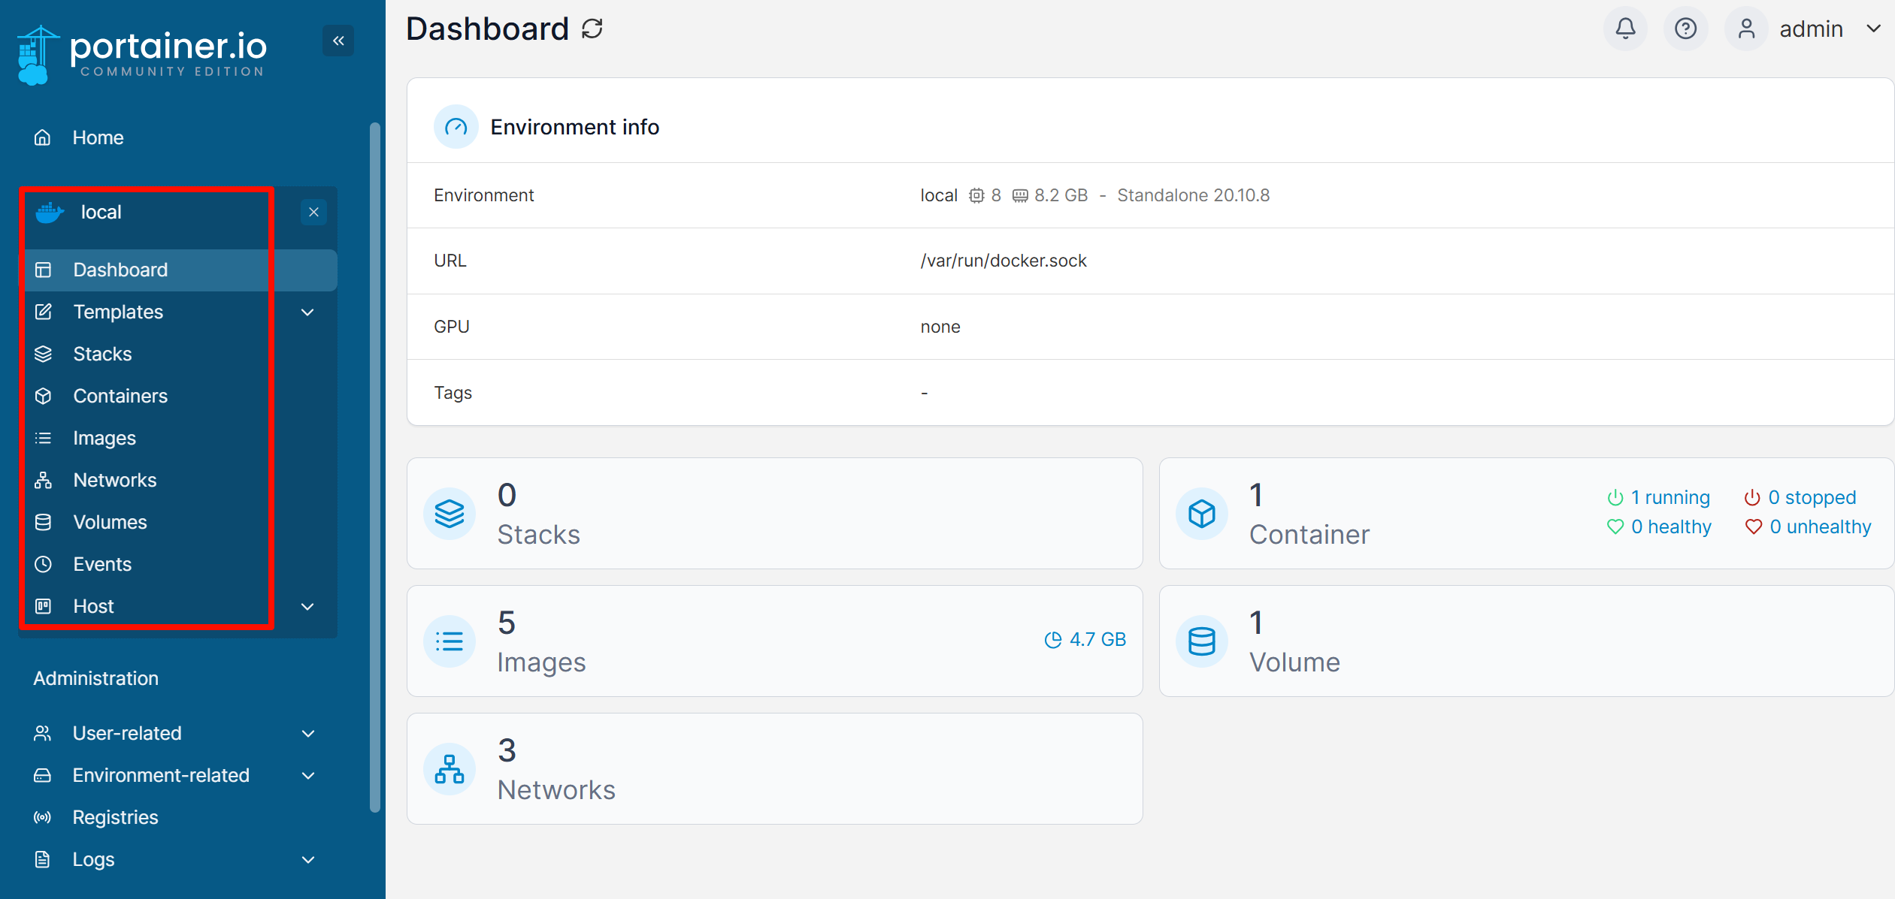This screenshot has width=1895, height=899.
Task: Click the Container cube tile icon
Action: coord(1201,514)
